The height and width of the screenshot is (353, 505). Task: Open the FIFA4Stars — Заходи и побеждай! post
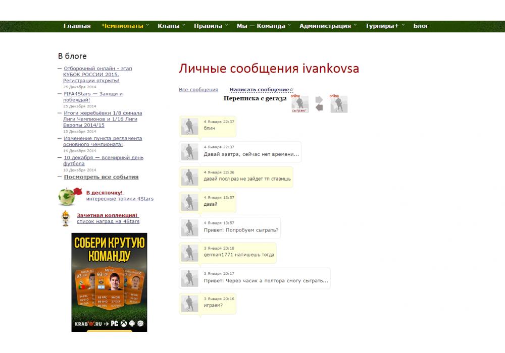coord(93,97)
